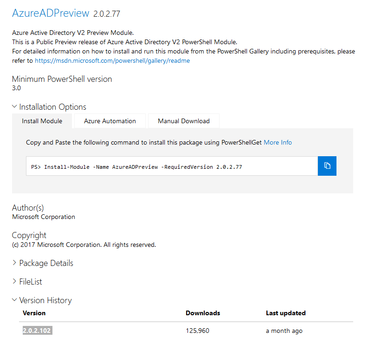Switch to the Azure Automation tab
Image resolution: width=375 pixels, height=338 pixels.
pyautogui.click(x=110, y=121)
